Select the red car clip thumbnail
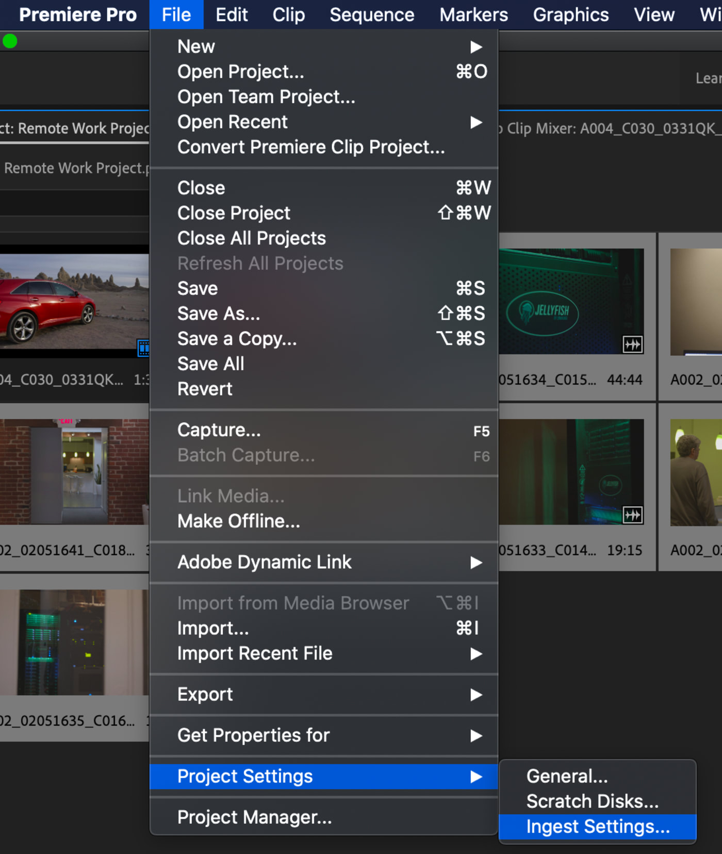The image size is (722, 854). [x=74, y=301]
